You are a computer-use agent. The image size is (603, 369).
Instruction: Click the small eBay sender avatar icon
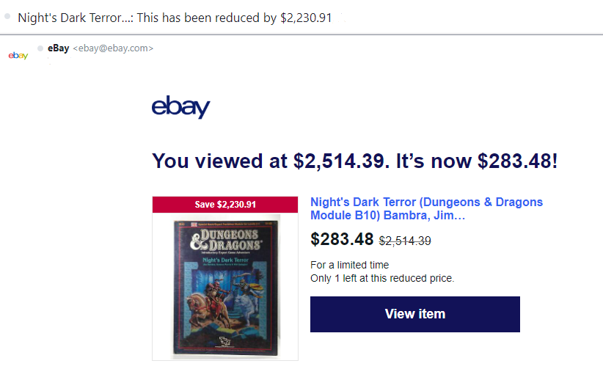[x=18, y=56]
